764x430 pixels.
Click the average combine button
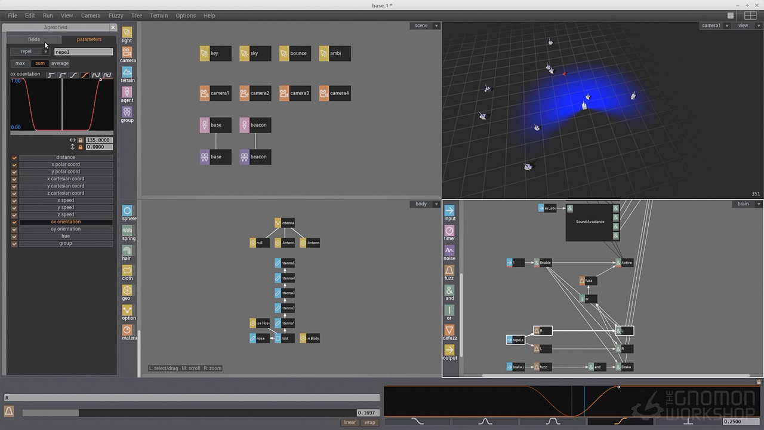coord(60,63)
